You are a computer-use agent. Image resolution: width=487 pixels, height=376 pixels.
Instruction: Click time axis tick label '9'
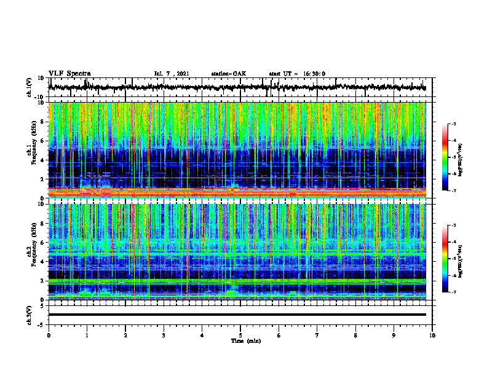click(x=394, y=335)
